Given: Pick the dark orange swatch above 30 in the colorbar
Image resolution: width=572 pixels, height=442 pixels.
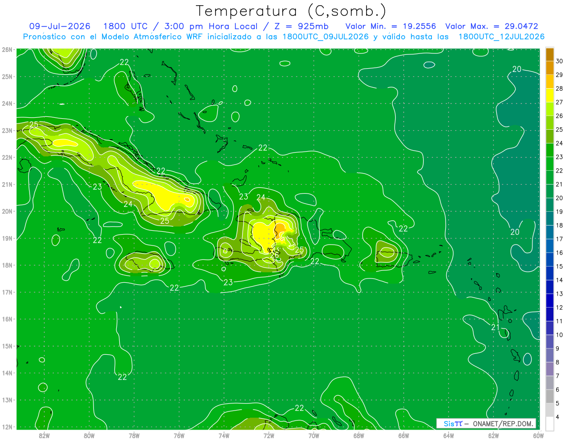Looking at the screenshot, I should (550, 54).
